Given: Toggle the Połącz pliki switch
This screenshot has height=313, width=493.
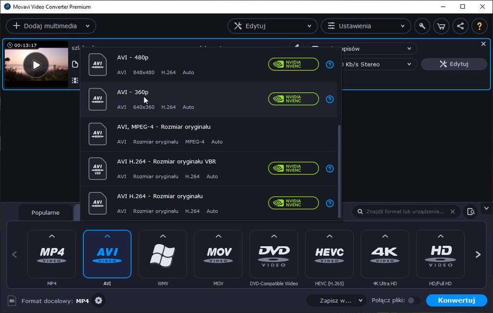Looking at the screenshot, I should (x=413, y=300).
